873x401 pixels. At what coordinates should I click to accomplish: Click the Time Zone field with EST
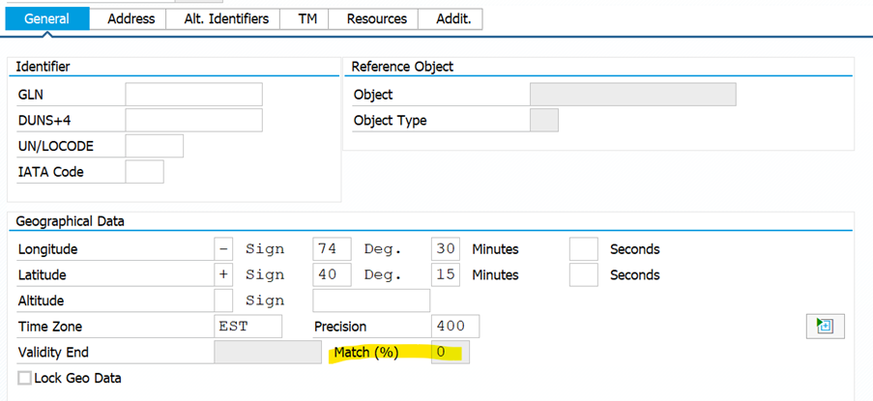(248, 327)
